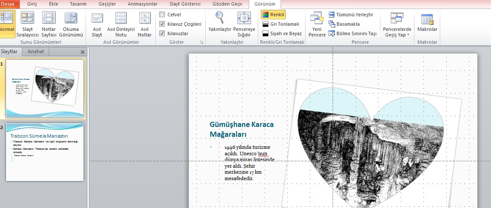
Task: Switch to Normal presentation view
Action: tap(7, 24)
